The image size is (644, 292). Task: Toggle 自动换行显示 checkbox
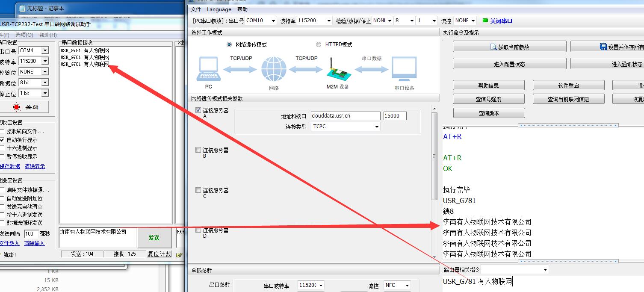pyautogui.click(x=2, y=140)
